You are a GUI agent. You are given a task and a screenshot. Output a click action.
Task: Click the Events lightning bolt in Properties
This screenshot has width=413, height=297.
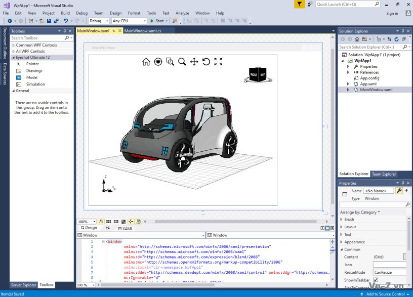click(407, 191)
